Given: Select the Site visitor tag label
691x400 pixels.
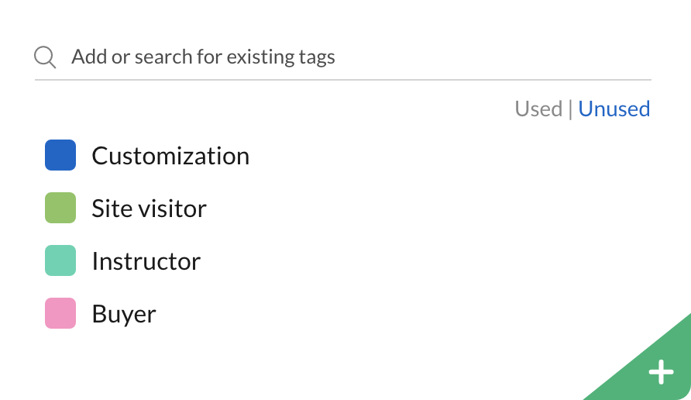Looking at the screenshot, I should pyautogui.click(x=149, y=209).
